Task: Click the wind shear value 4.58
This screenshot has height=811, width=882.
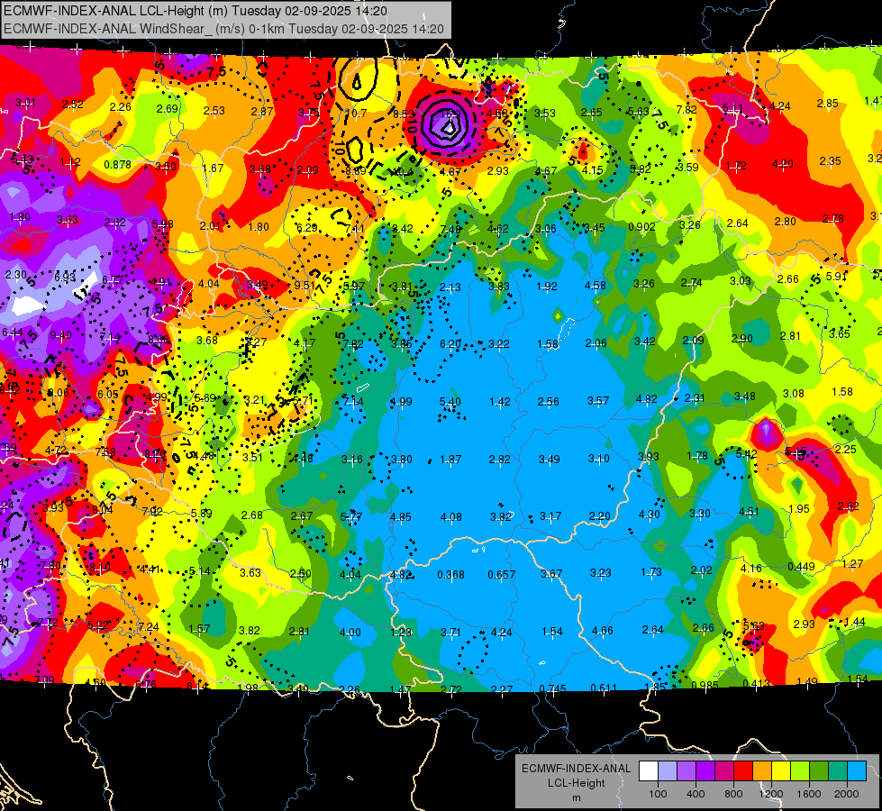Action: click(x=596, y=285)
